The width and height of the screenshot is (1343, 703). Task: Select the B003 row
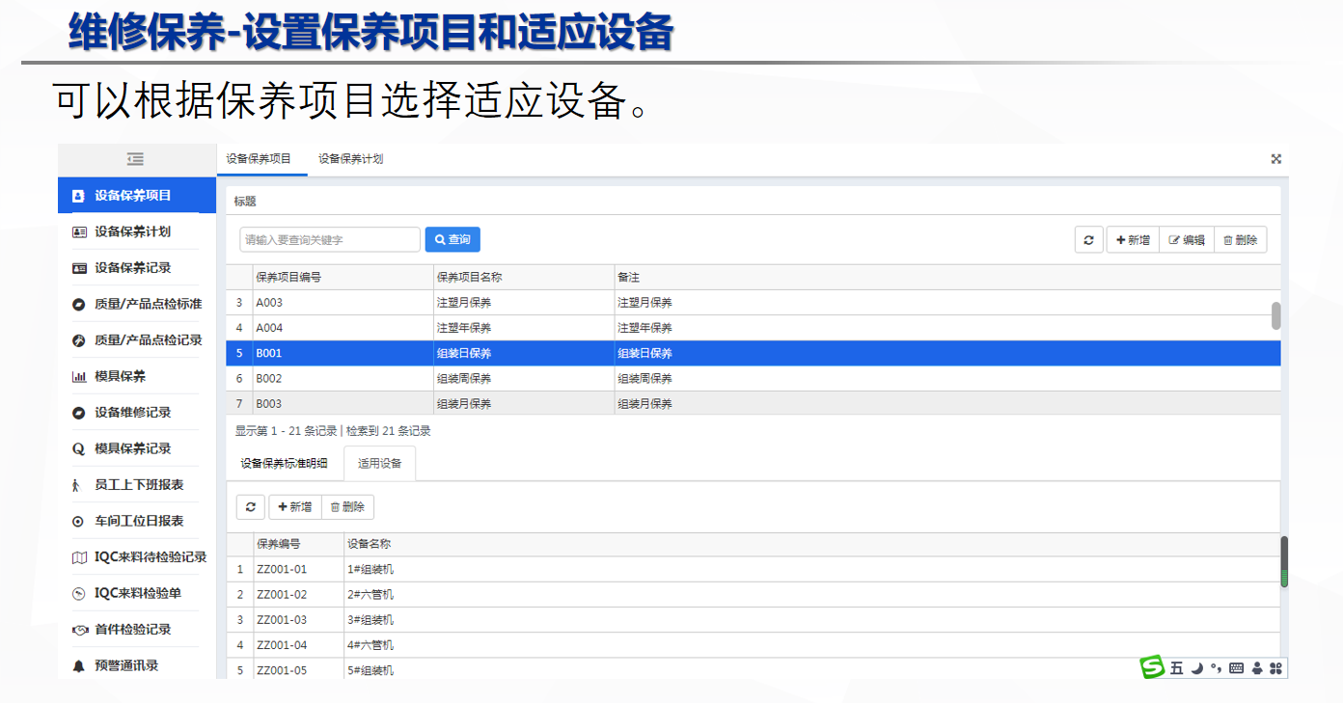click(x=754, y=403)
